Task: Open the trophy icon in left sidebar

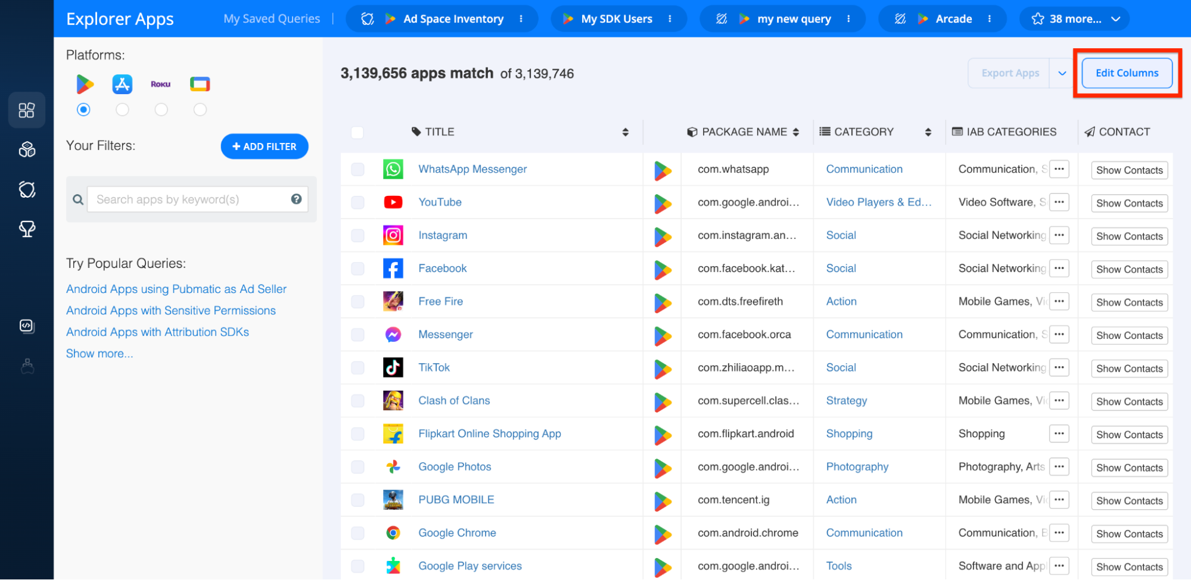Action: coord(27,229)
